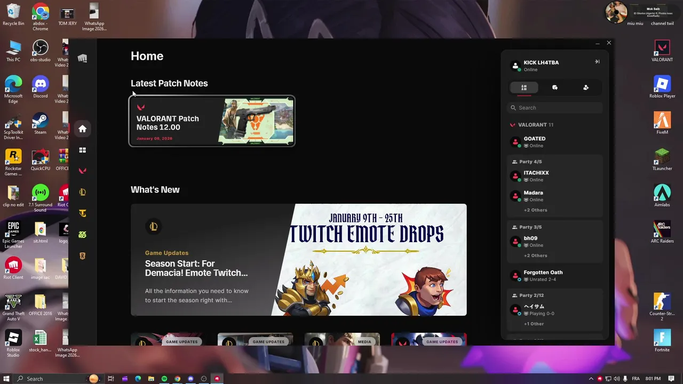Select friend bh09
This screenshot has height=384, width=683.
pos(555,242)
